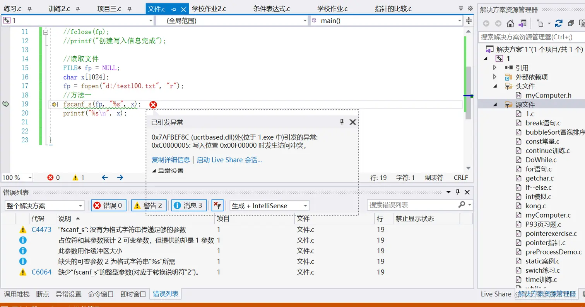Go to previous issue with the left arrow

click(104, 177)
